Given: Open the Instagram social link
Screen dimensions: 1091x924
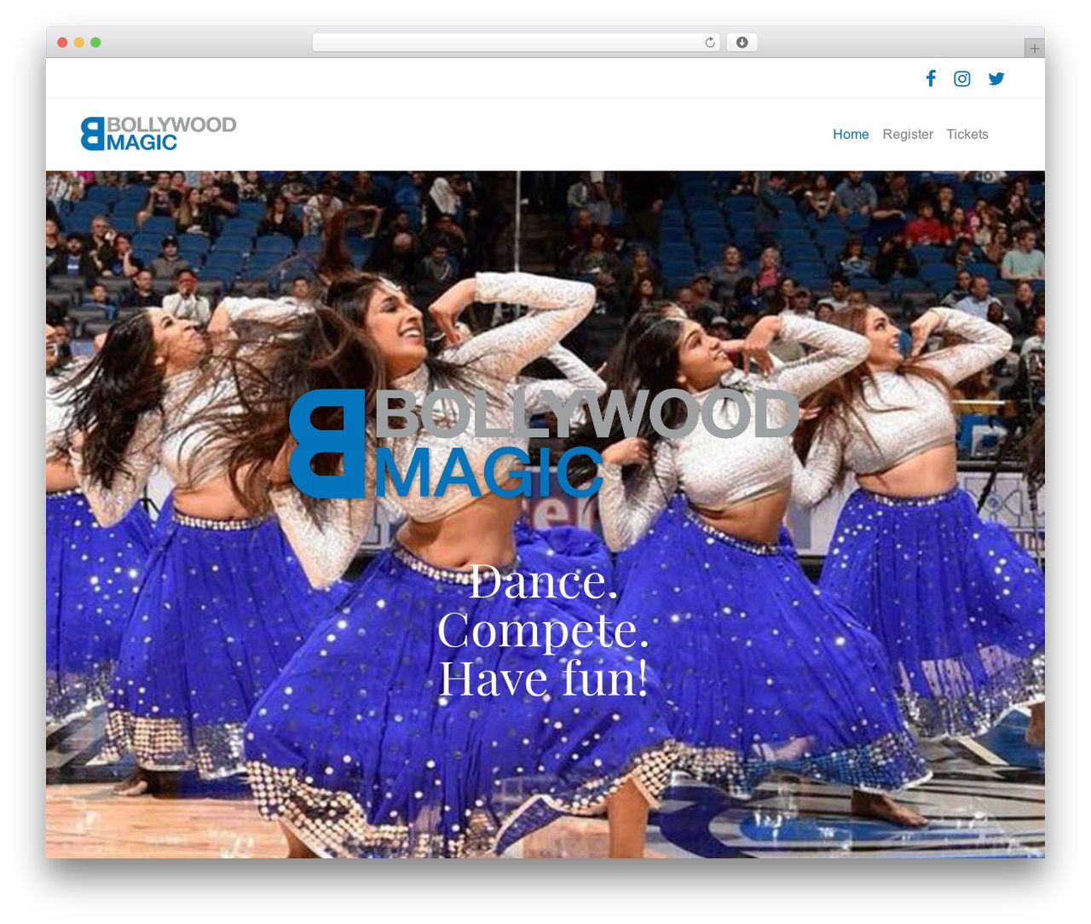Looking at the screenshot, I should [x=962, y=78].
